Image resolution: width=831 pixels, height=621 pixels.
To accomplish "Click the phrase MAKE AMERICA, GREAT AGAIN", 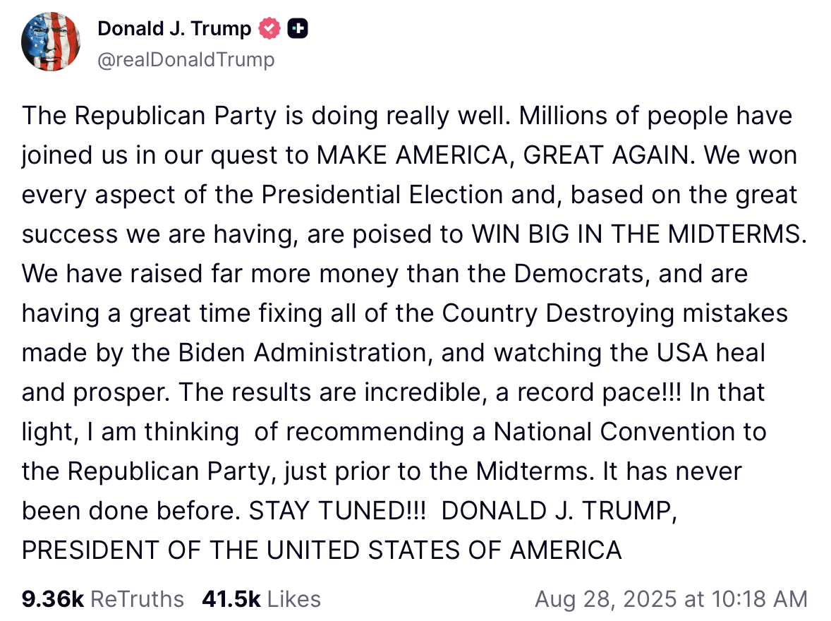I will pyautogui.click(x=506, y=155).
